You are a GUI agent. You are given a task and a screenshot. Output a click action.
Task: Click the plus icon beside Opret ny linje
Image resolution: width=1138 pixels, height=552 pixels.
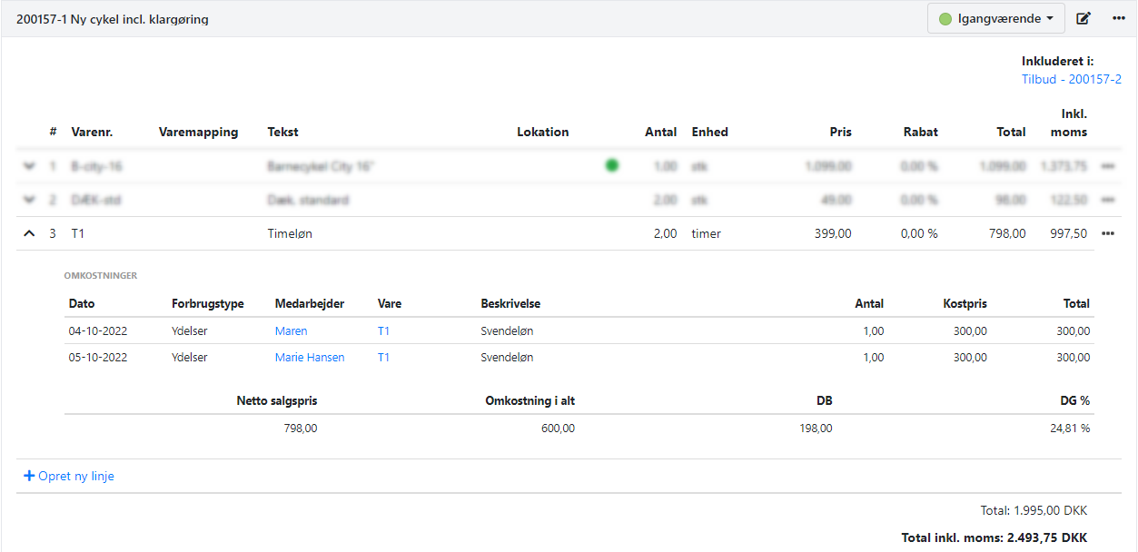[x=29, y=476]
